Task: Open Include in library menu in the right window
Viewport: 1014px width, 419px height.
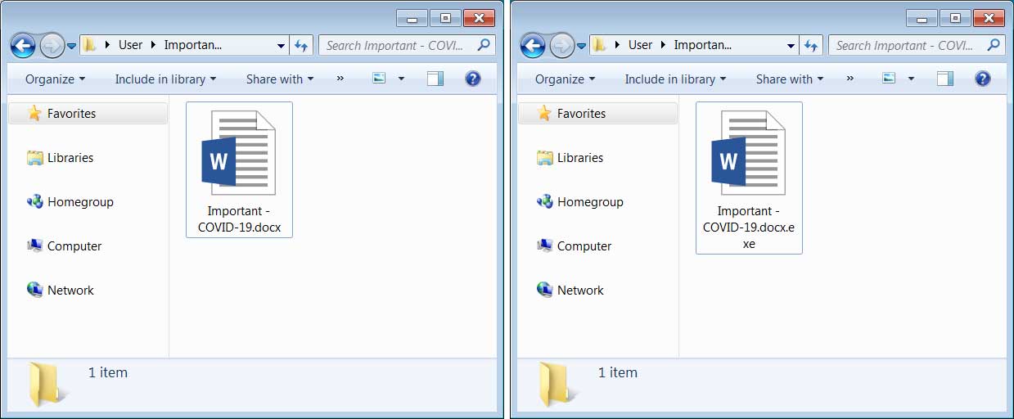Action: coord(676,79)
